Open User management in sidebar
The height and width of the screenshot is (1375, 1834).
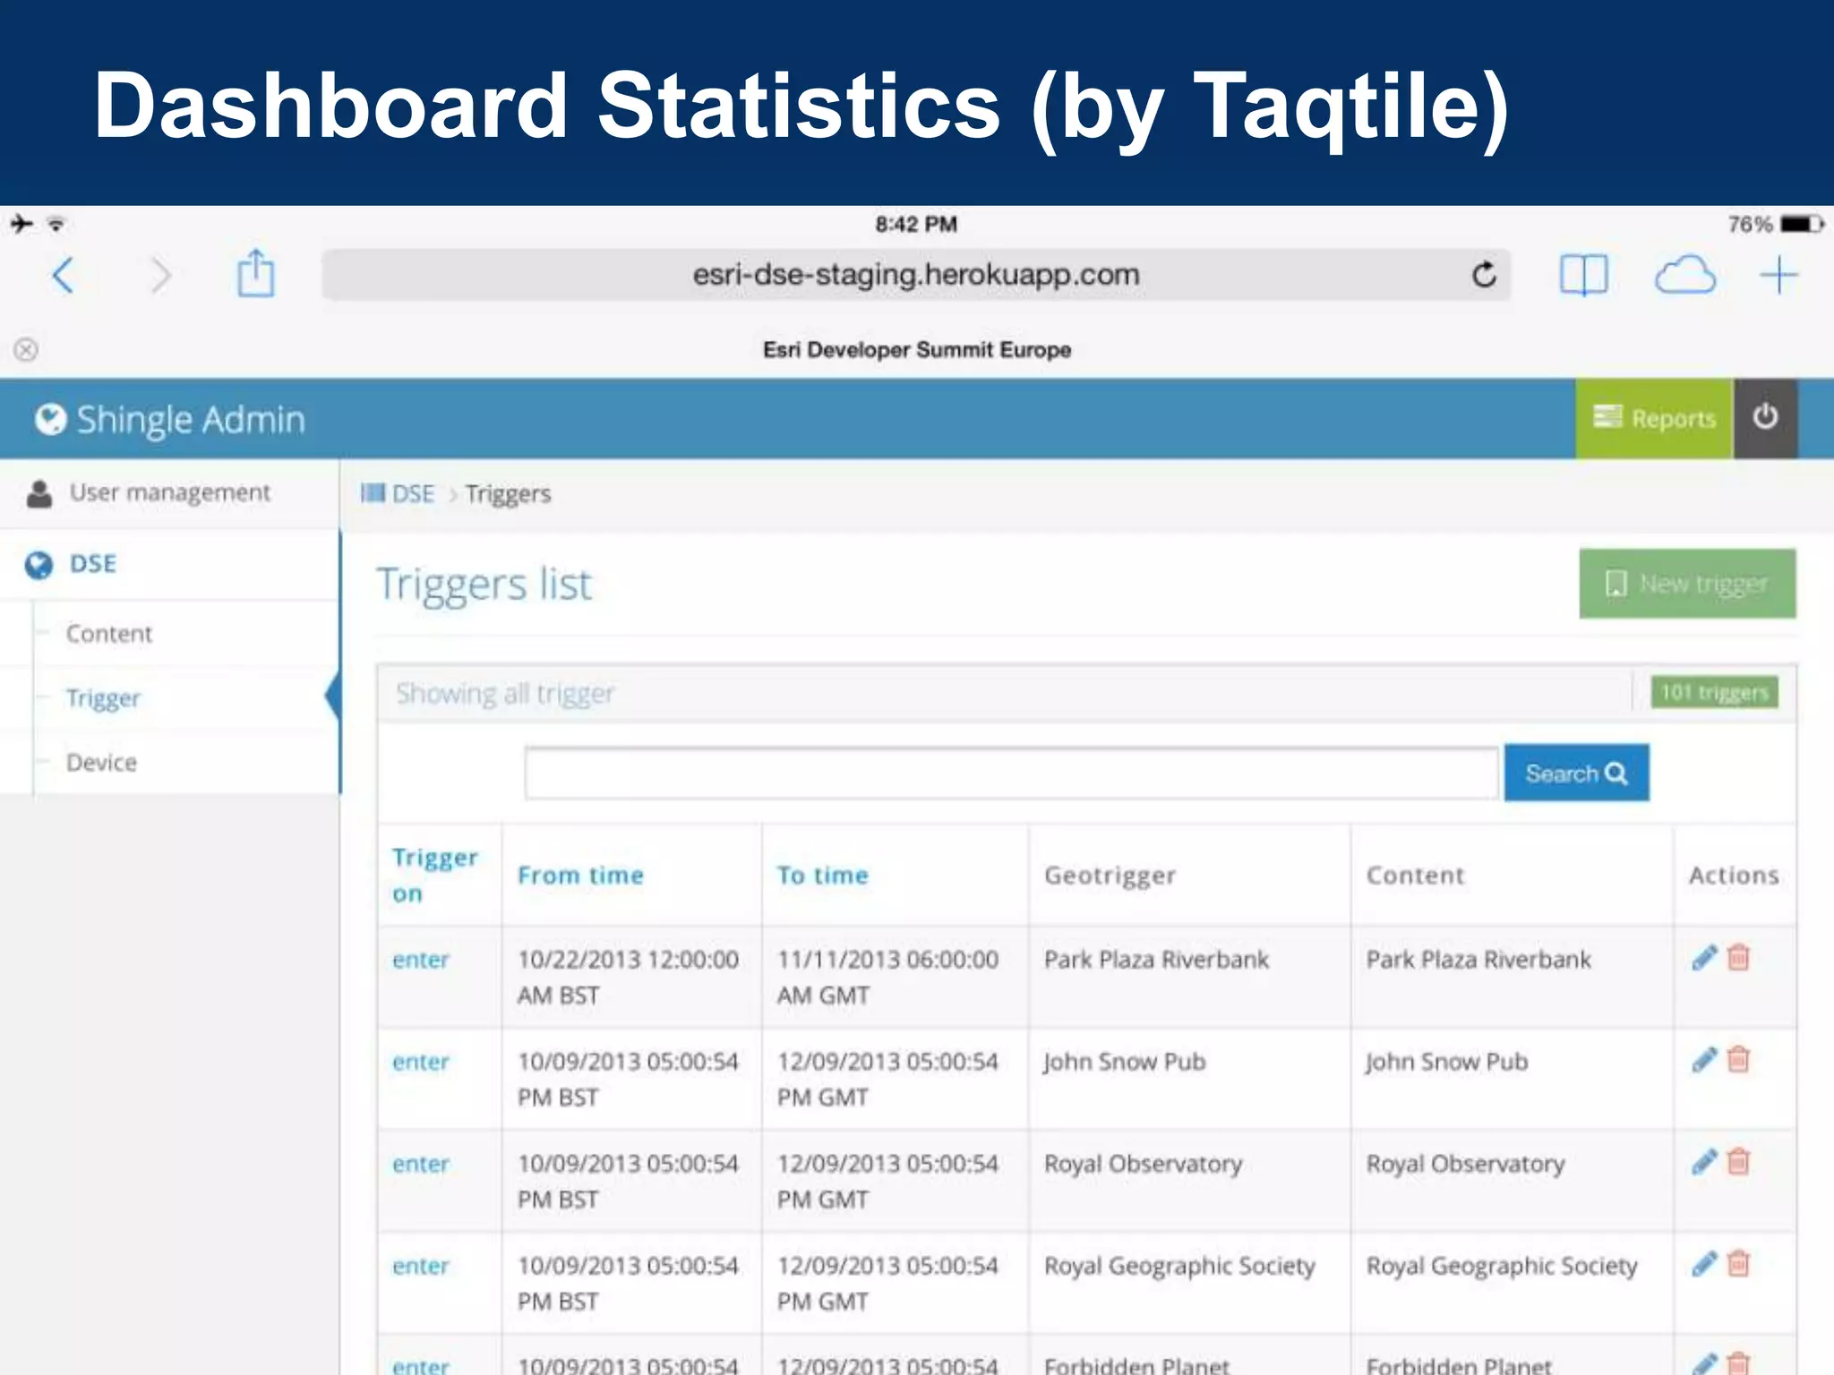click(169, 492)
